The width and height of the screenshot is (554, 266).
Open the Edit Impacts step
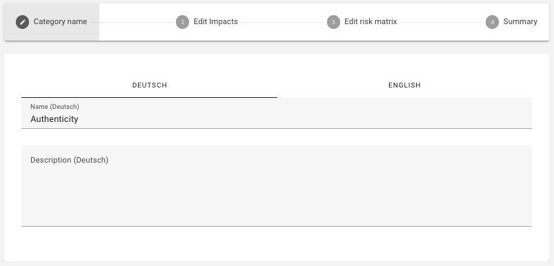[207, 22]
